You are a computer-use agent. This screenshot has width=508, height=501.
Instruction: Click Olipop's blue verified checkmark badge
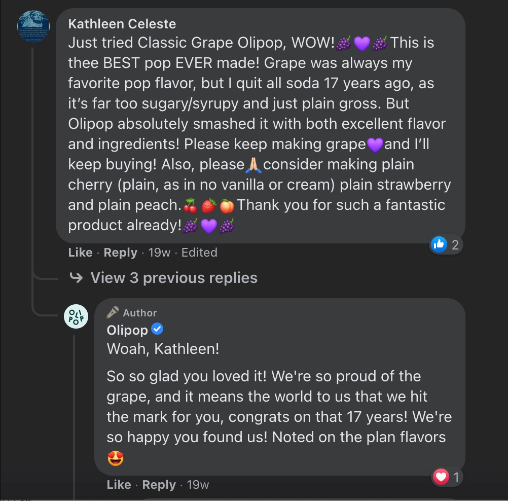[x=158, y=330]
